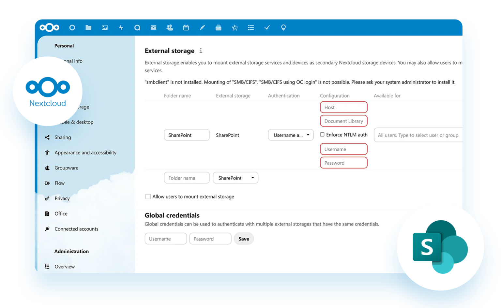The width and height of the screenshot is (501, 308).
Task: Open Maps using the location pin icon
Action: point(283,27)
